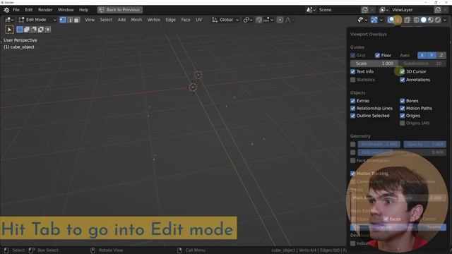The height and width of the screenshot is (254, 452).
Task: Choose the Set New Selection mode icon
Action: pos(20,30)
